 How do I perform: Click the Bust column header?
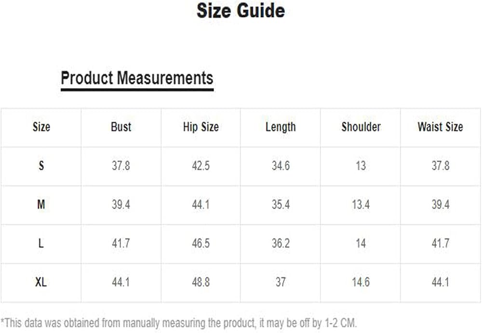coord(121,127)
